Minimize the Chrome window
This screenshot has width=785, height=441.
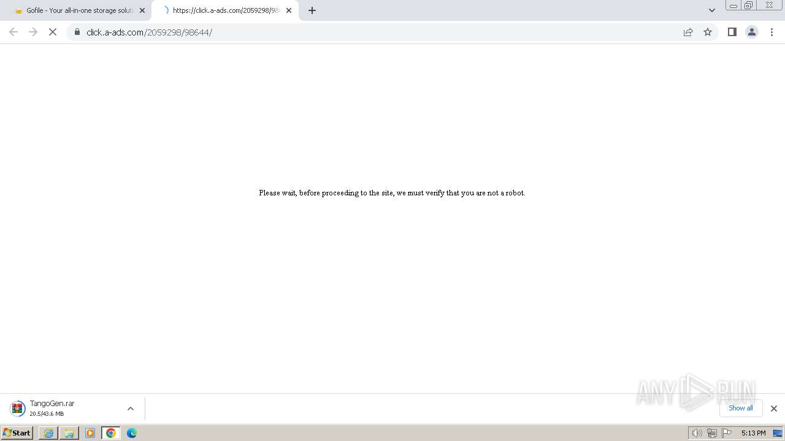coord(733,5)
